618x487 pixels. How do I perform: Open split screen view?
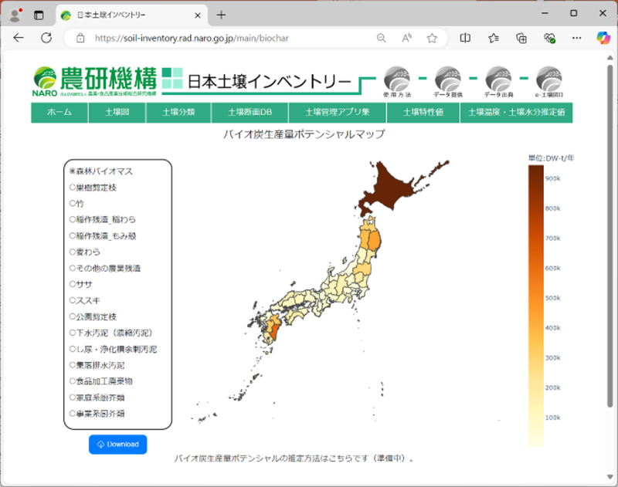[x=465, y=38]
